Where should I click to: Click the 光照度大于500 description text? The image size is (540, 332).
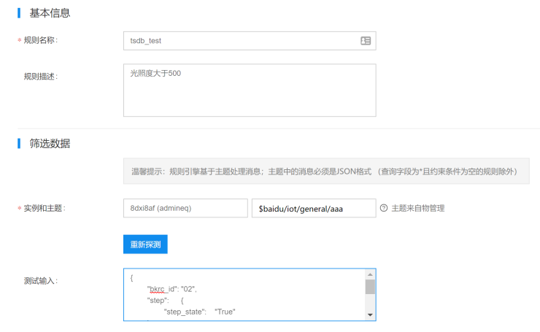(x=155, y=73)
